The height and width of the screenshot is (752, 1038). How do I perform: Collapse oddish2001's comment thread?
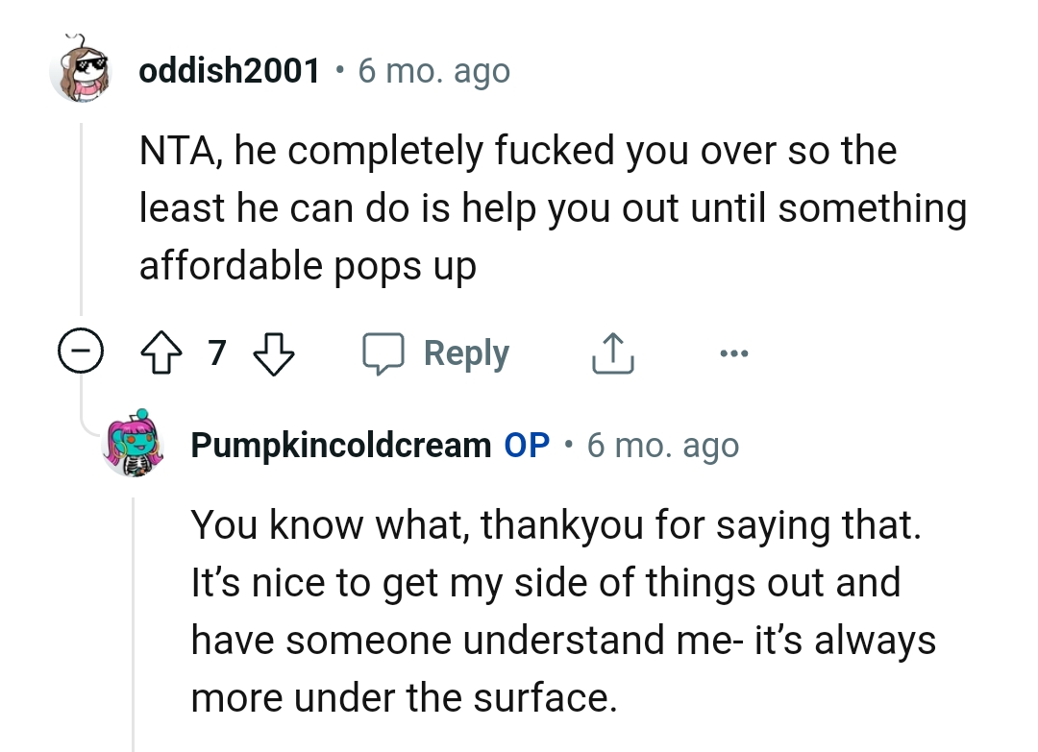(82, 350)
